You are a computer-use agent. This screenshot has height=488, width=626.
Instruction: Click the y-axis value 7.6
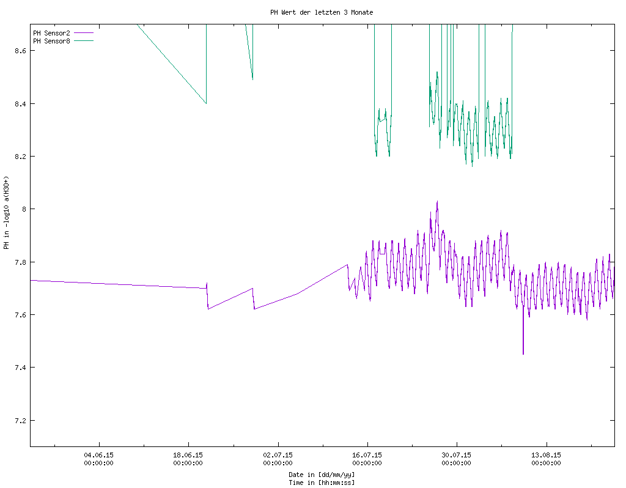(x=20, y=315)
